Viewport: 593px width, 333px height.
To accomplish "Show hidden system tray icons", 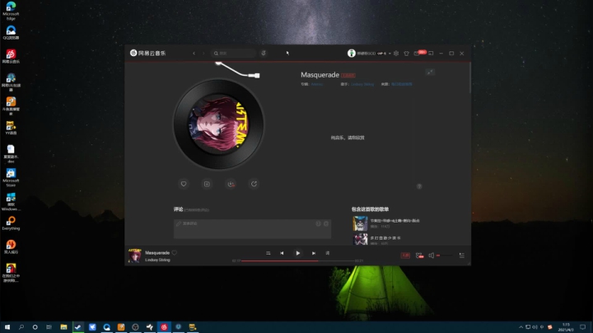I will point(521,327).
